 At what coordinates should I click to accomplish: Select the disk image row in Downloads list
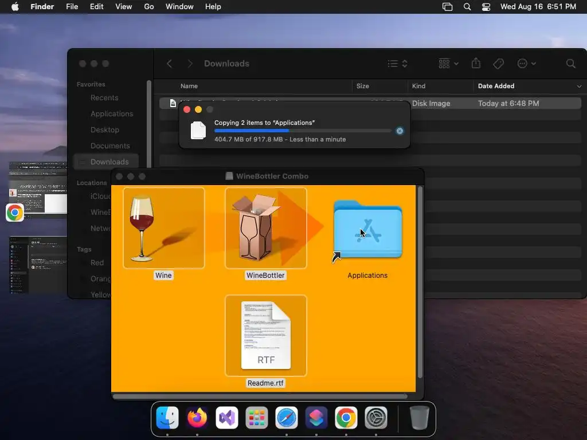[370, 103]
